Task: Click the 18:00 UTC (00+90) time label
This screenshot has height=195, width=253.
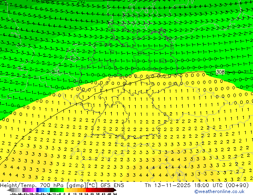Action: [221, 185]
